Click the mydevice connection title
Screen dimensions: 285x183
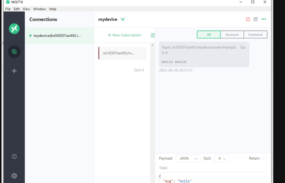[108, 19]
